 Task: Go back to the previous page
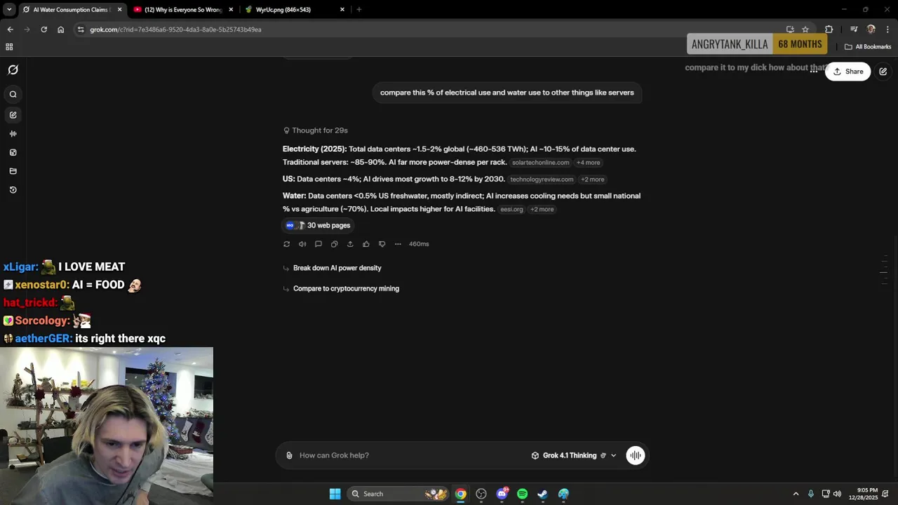(x=10, y=29)
